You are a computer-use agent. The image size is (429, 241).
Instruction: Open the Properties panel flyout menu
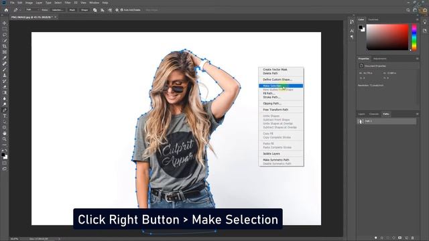click(x=417, y=58)
